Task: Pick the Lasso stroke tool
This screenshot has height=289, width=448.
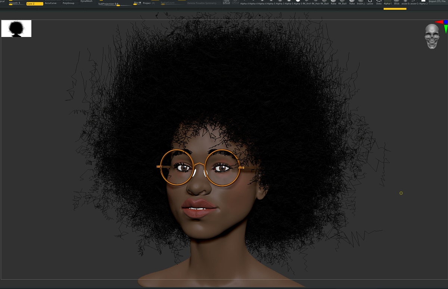Action: point(370,2)
